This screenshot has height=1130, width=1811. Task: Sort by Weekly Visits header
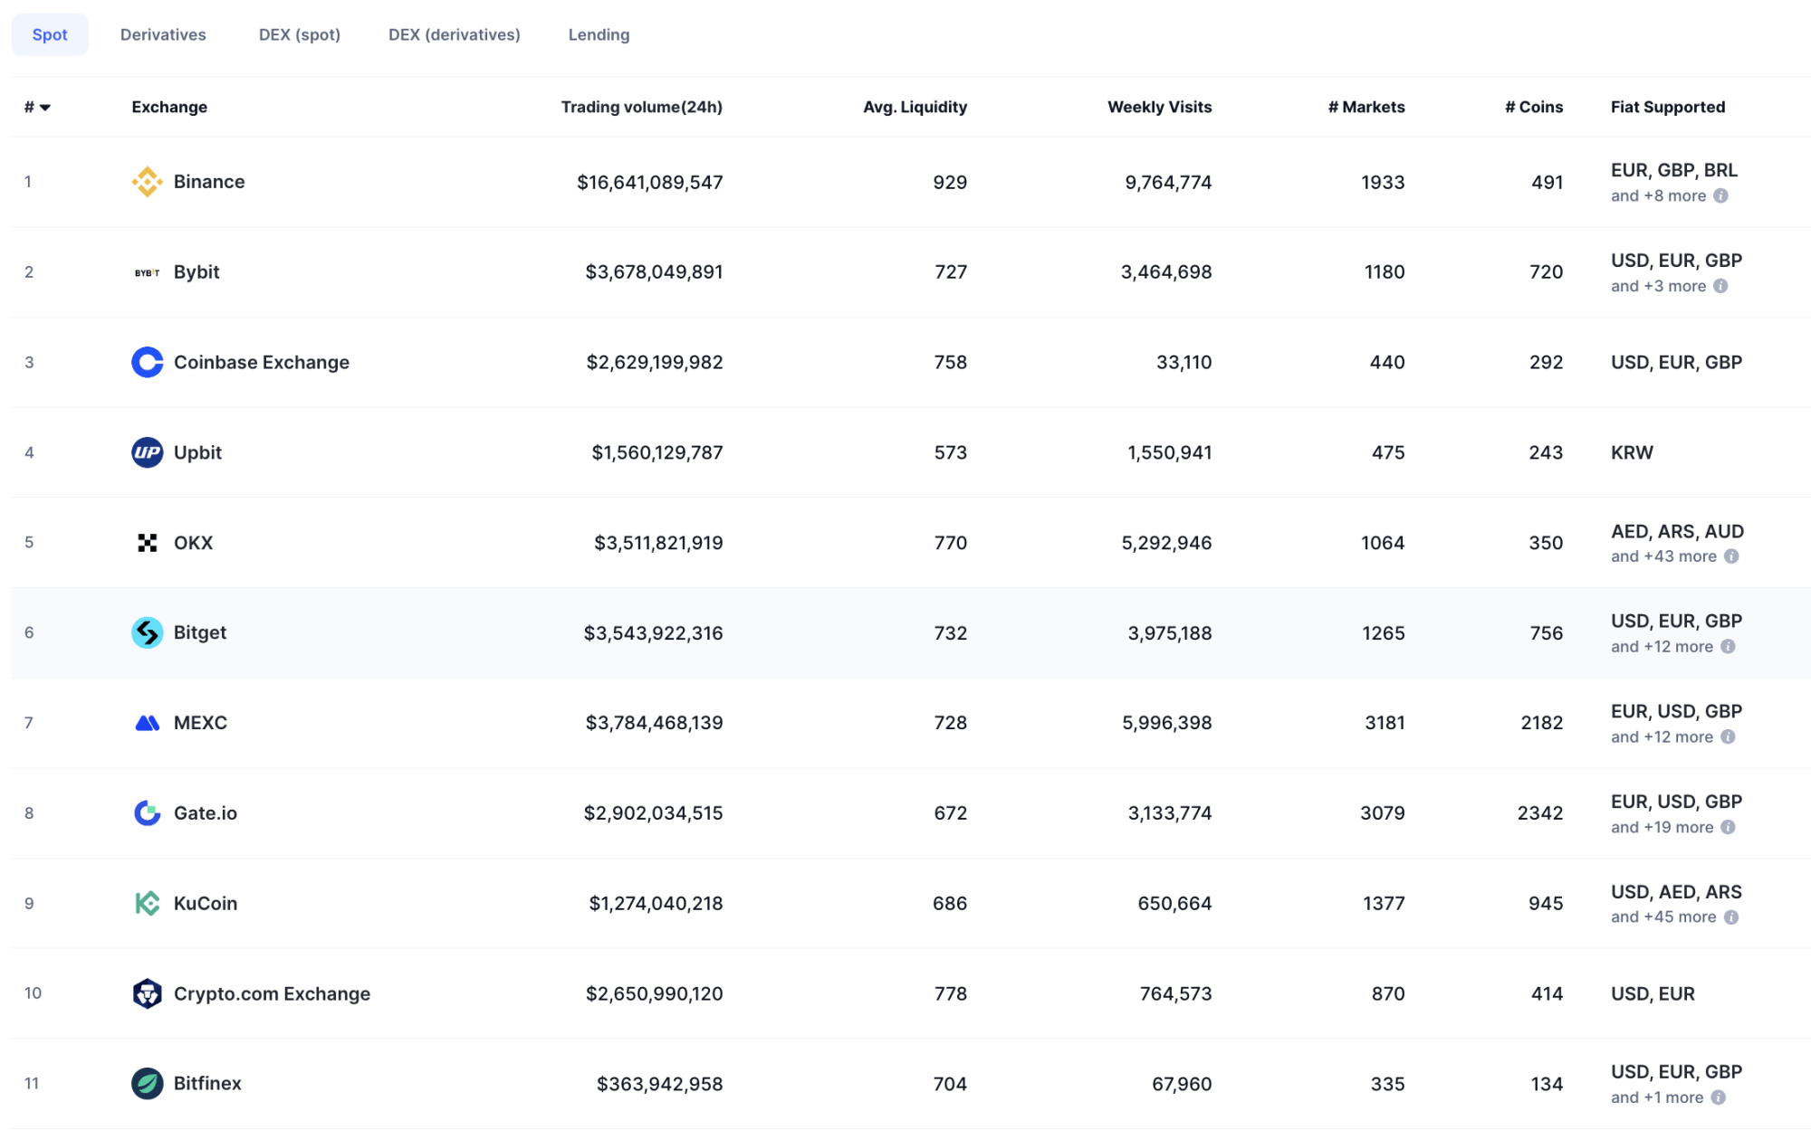click(1159, 107)
